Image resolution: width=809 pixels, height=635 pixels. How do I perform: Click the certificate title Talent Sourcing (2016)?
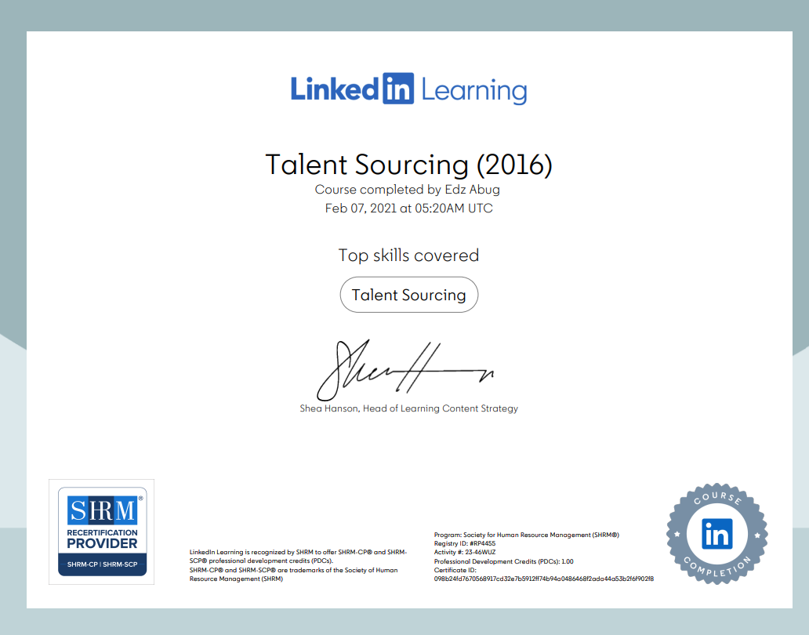[408, 165]
